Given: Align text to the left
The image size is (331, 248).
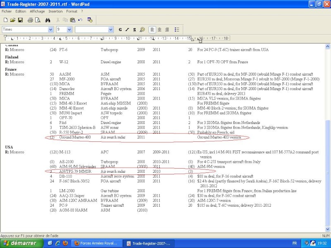Looking at the screenshot, I should click(152, 29).
